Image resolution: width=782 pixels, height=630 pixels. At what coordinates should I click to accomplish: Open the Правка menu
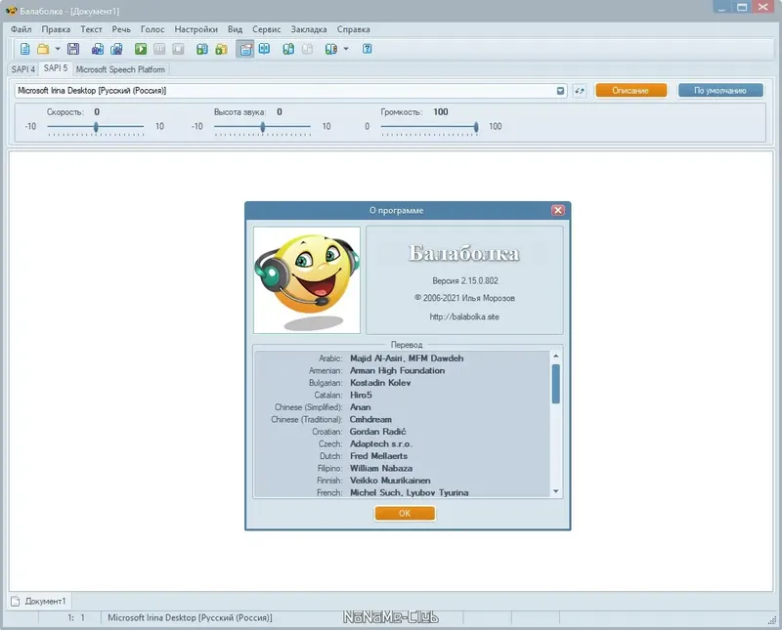pos(56,29)
